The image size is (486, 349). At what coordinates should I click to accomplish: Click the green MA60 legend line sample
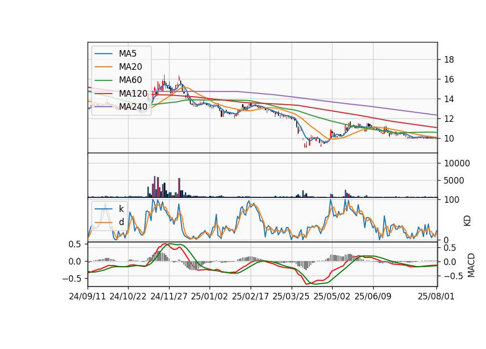pos(103,80)
